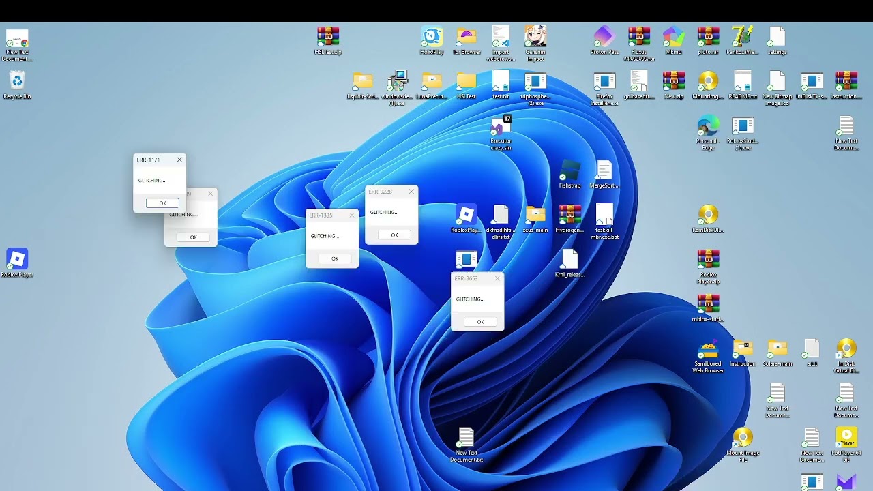Select the dkfnsdjhfs...dbfs.txt file icon
The image size is (873, 491).
point(501,222)
